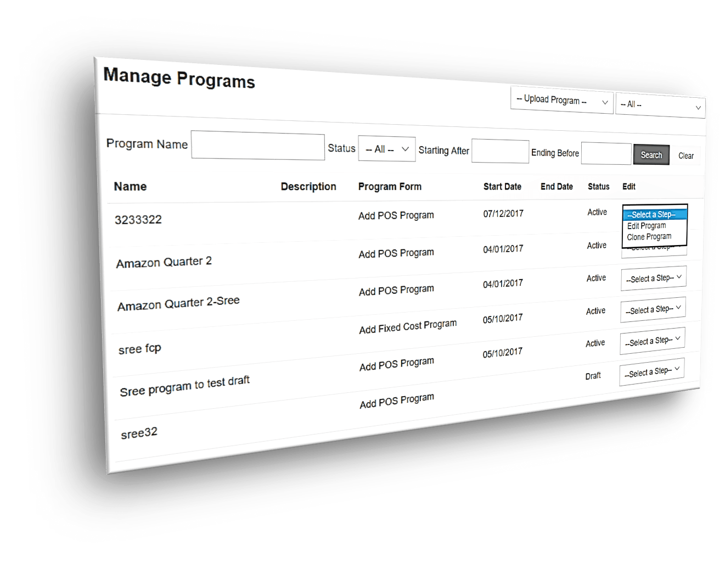This screenshot has width=725, height=567.
Task: Click the Clear button
Action: 686,156
